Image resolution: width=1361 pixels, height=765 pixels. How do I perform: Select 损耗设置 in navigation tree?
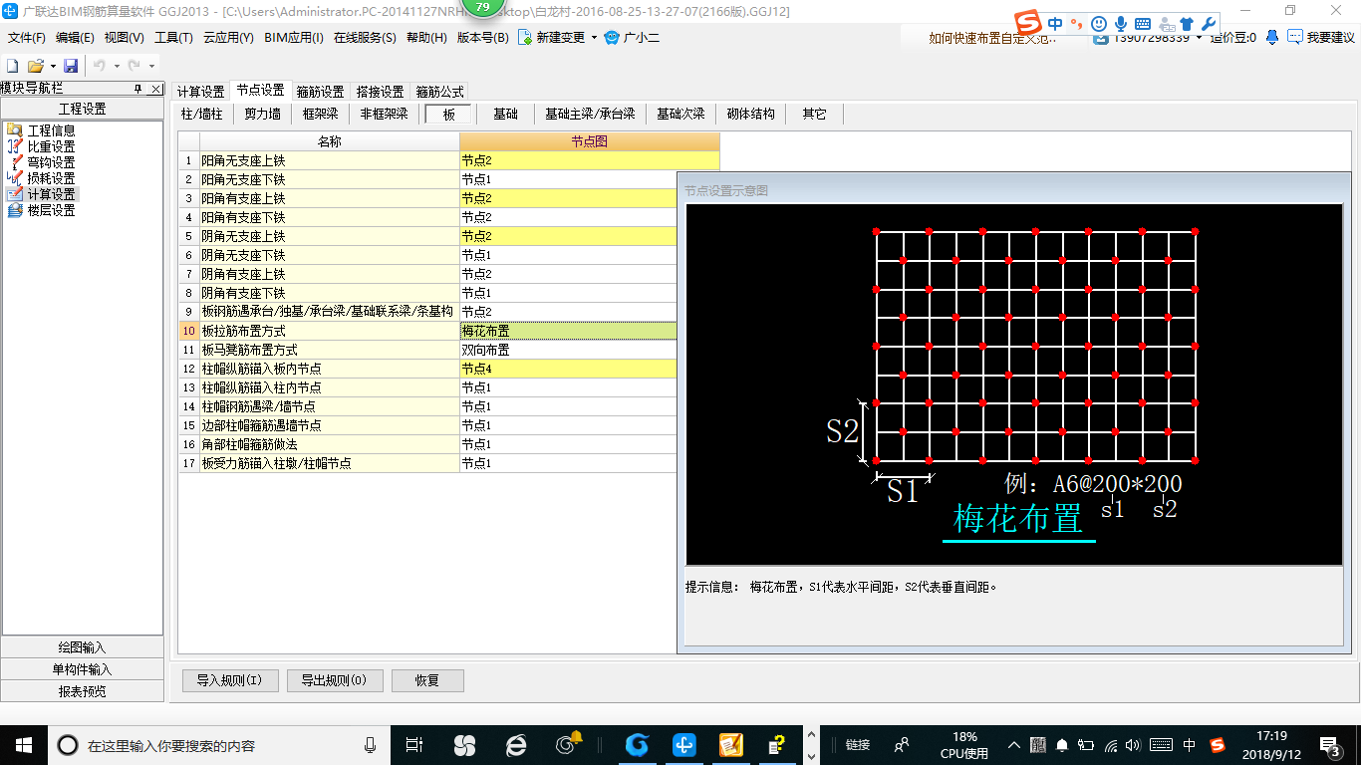coord(51,178)
